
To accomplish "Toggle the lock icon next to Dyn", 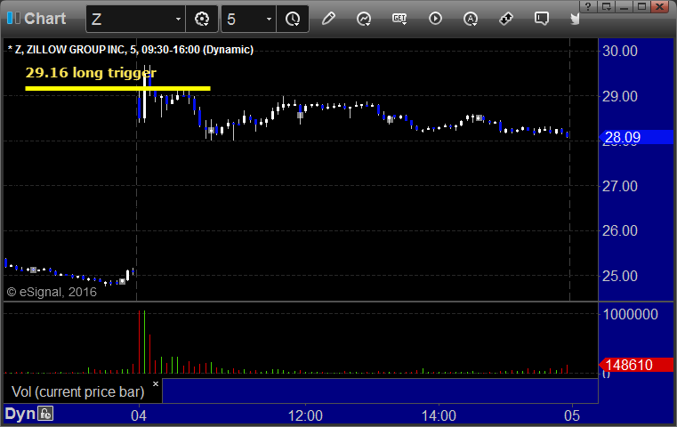I will click(x=45, y=414).
